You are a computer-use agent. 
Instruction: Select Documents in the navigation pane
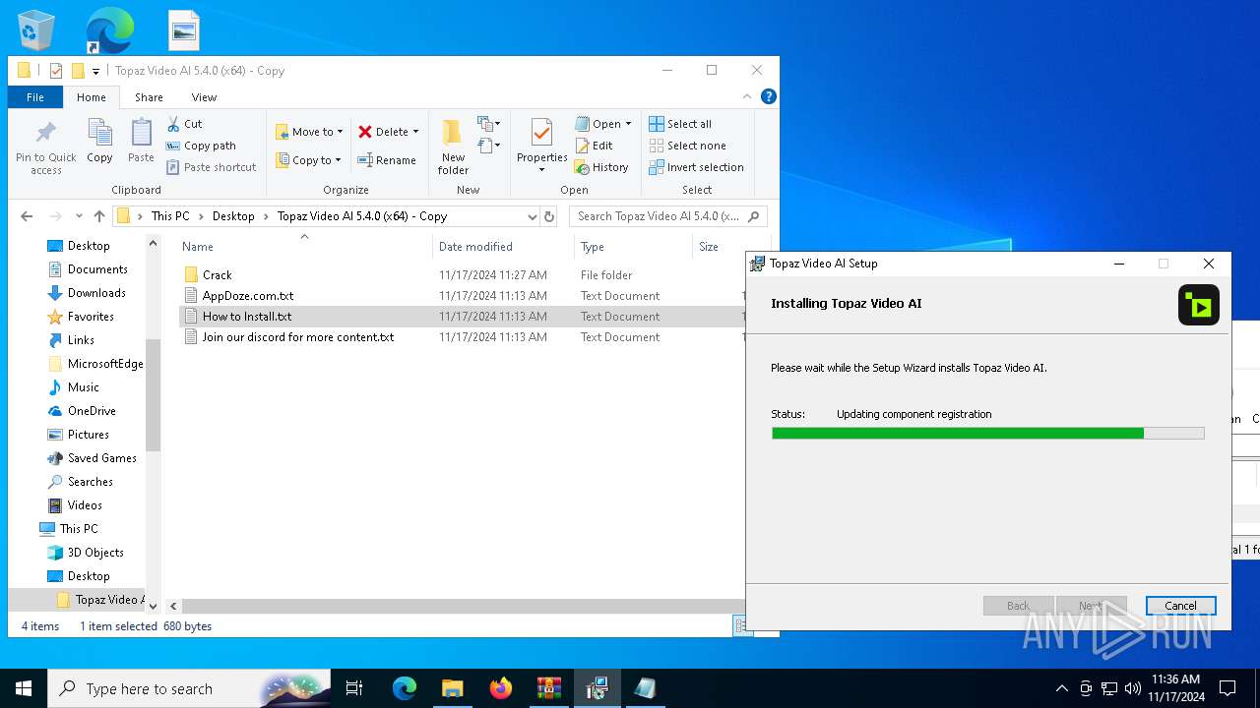coord(97,269)
